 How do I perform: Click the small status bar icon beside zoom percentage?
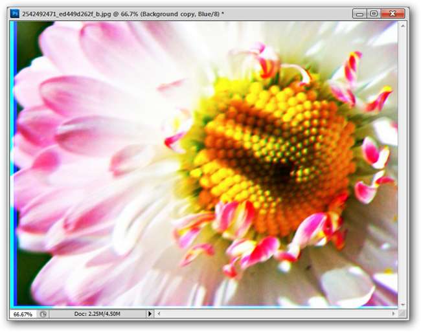pos(43,314)
